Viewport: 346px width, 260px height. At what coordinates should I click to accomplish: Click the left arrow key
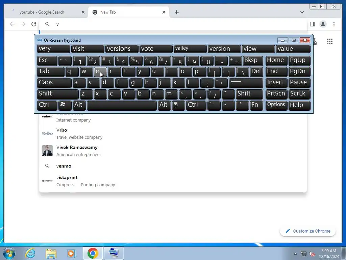(x=214, y=106)
